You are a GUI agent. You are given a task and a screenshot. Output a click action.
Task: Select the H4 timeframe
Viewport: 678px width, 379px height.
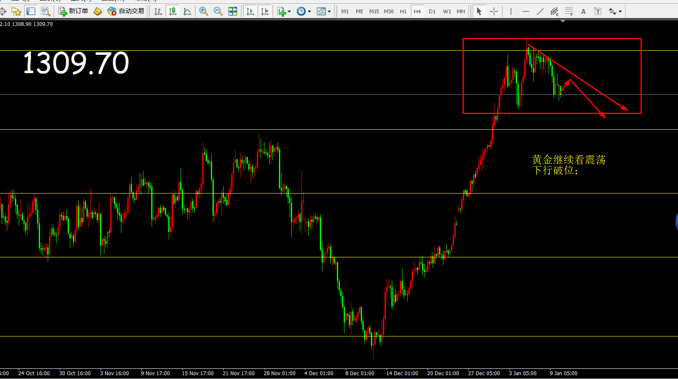coord(417,11)
